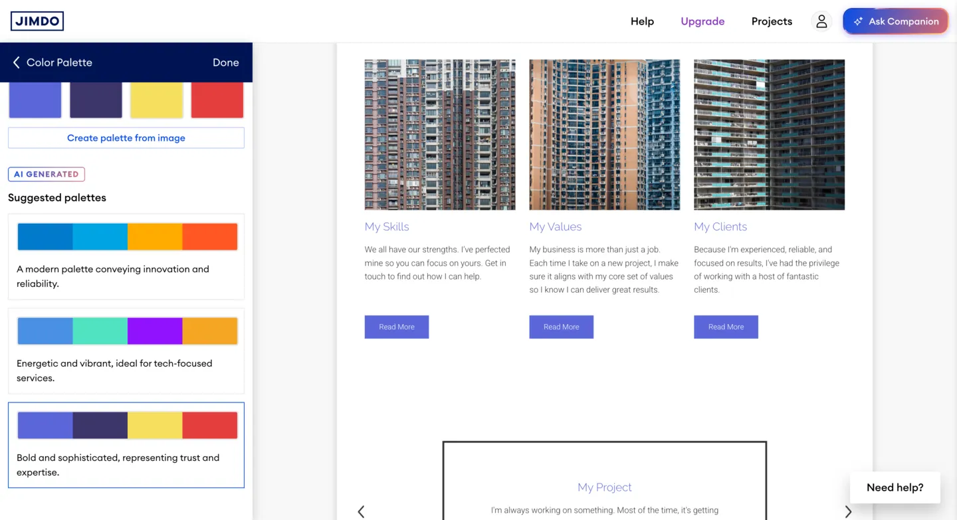Click the Ask Companion sparkle button
The height and width of the screenshot is (520, 957).
(895, 21)
